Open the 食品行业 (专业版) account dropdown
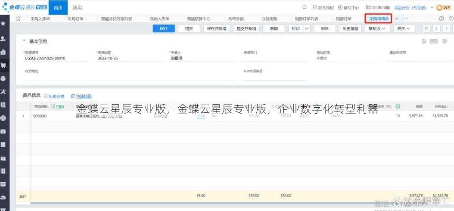Screen dimensions: 454x211 [414, 7]
